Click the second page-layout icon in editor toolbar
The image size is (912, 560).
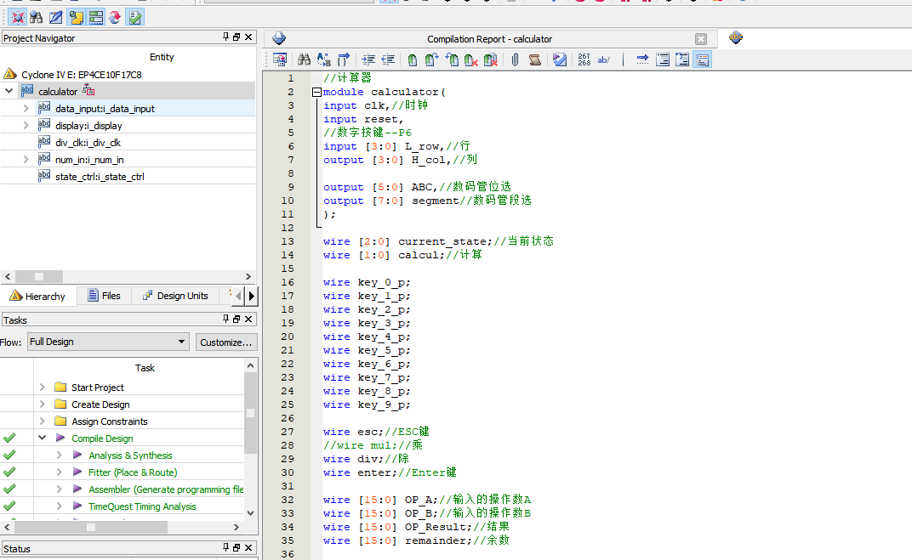click(682, 59)
